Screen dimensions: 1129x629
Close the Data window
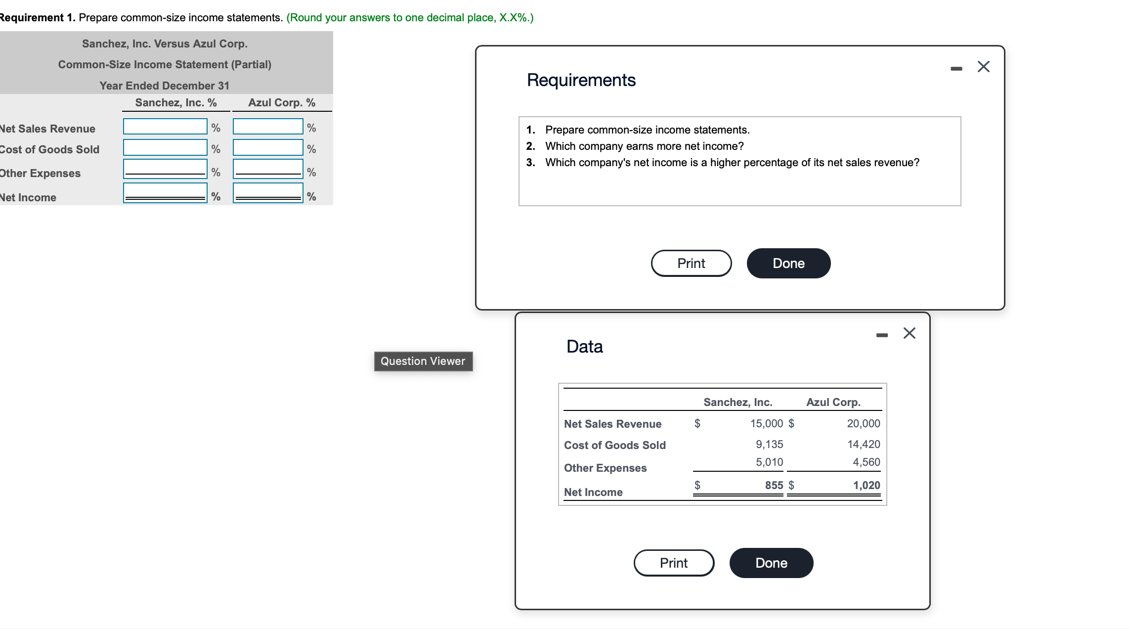[909, 333]
